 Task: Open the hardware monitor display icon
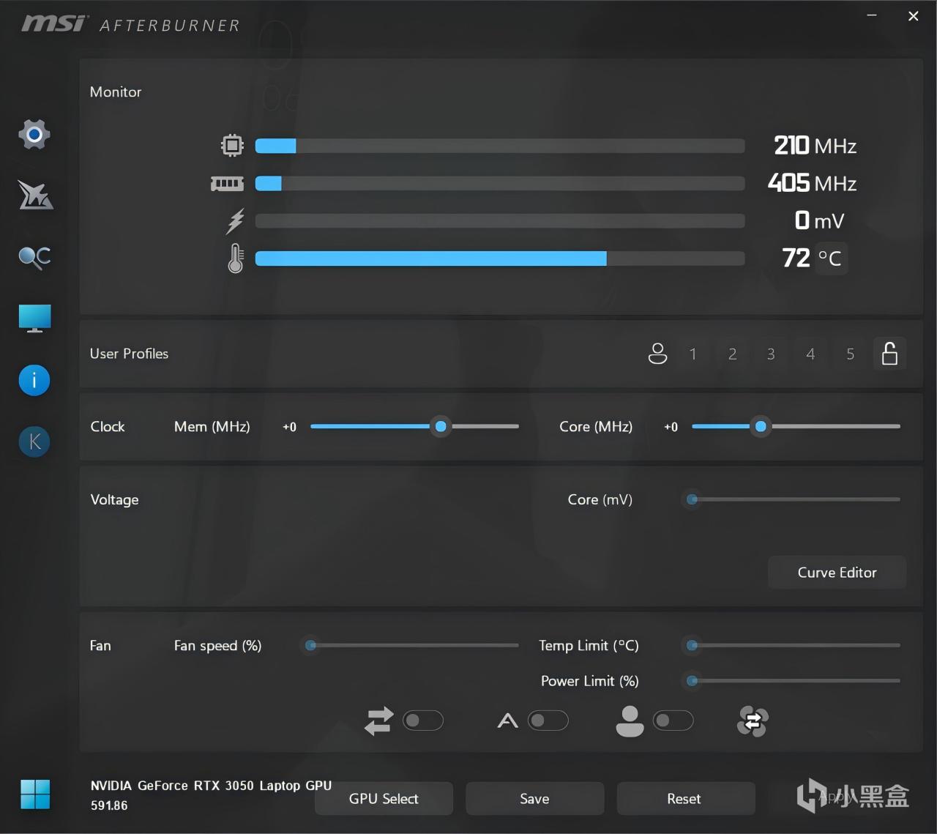pos(34,319)
